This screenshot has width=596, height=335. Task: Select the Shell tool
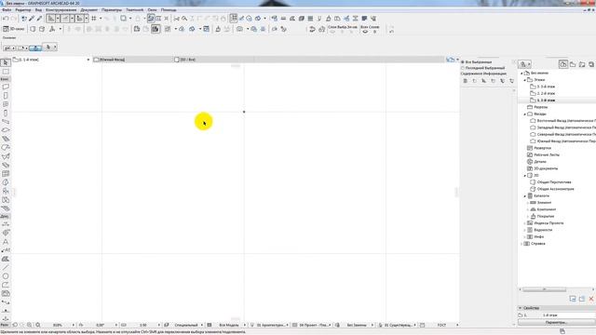[6, 156]
